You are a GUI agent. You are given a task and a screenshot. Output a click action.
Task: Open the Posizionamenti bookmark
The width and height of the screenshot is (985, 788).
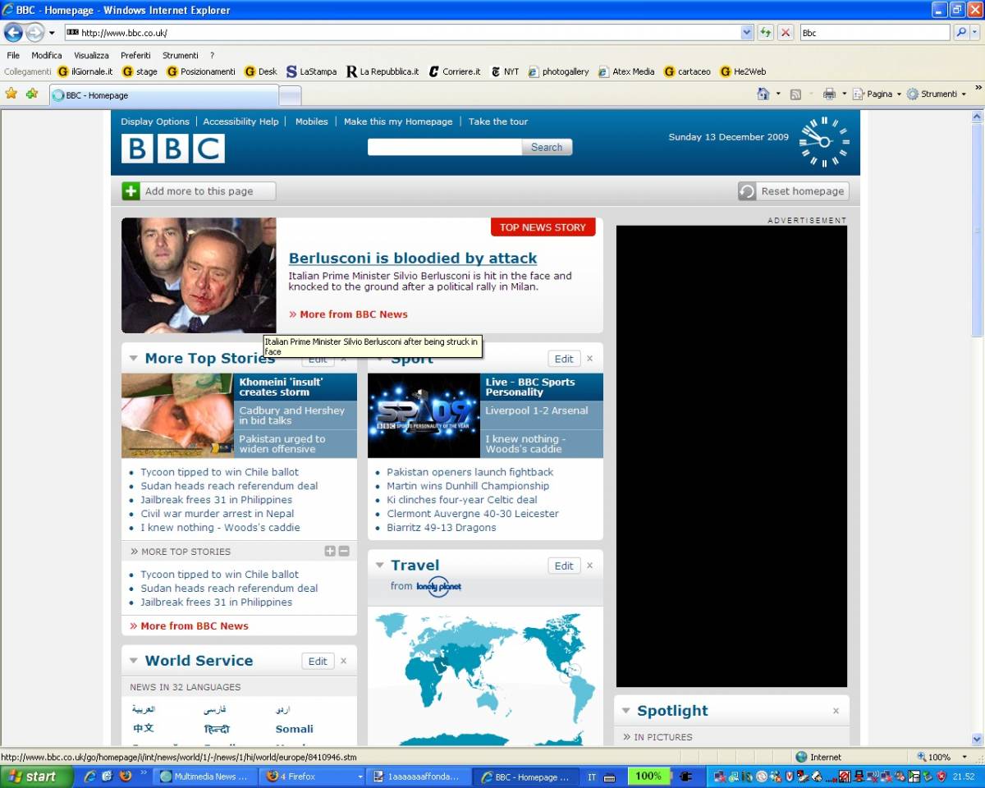[x=201, y=71]
